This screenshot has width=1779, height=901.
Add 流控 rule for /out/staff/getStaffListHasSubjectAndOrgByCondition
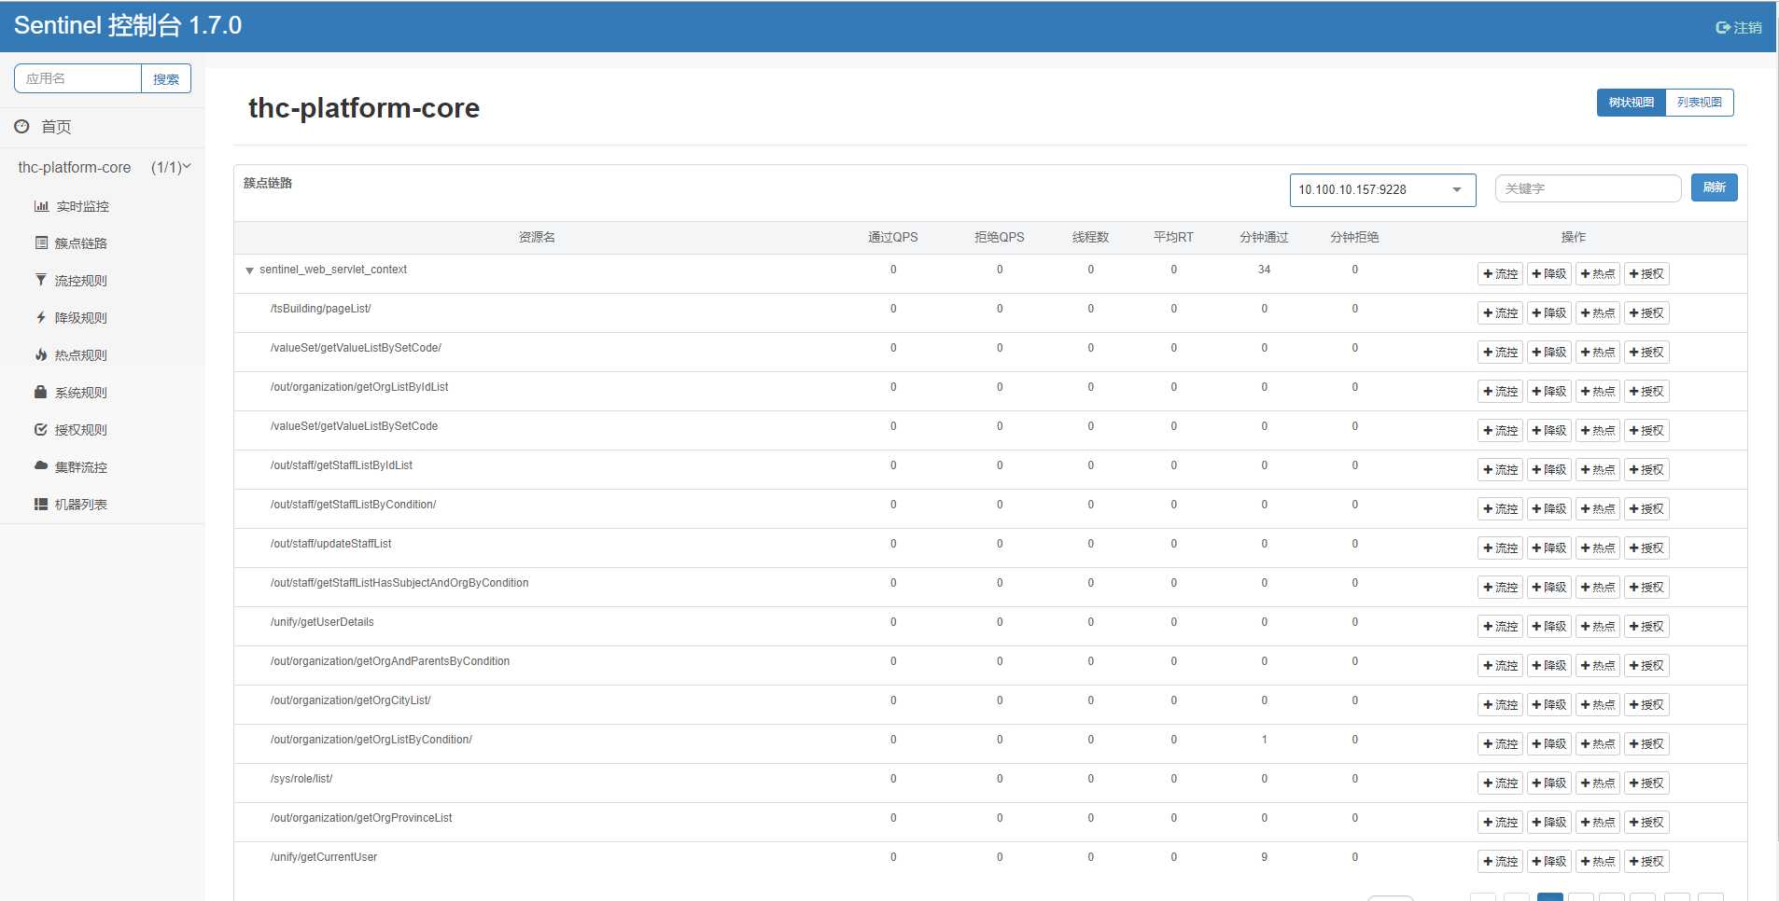pos(1501,588)
